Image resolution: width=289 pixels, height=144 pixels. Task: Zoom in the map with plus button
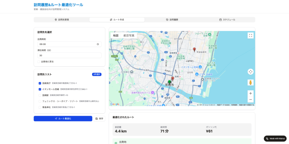[x=250, y=93]
